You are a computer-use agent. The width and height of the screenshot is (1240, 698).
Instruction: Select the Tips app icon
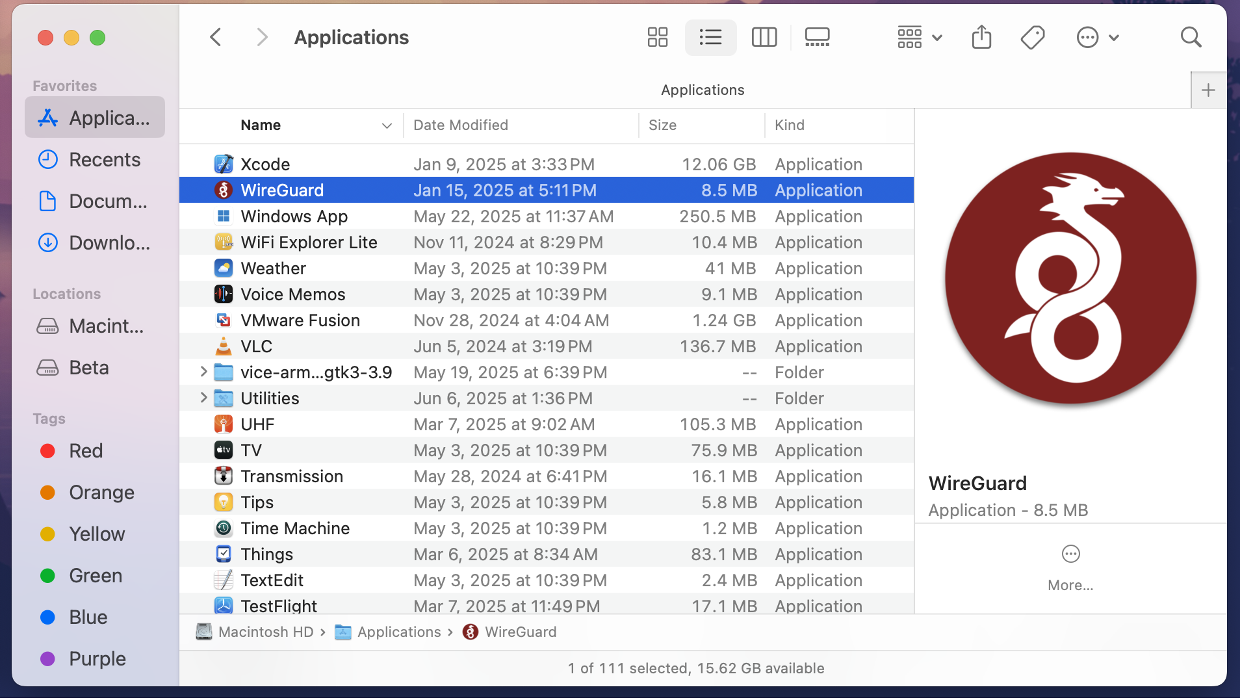tap(224, 502)
